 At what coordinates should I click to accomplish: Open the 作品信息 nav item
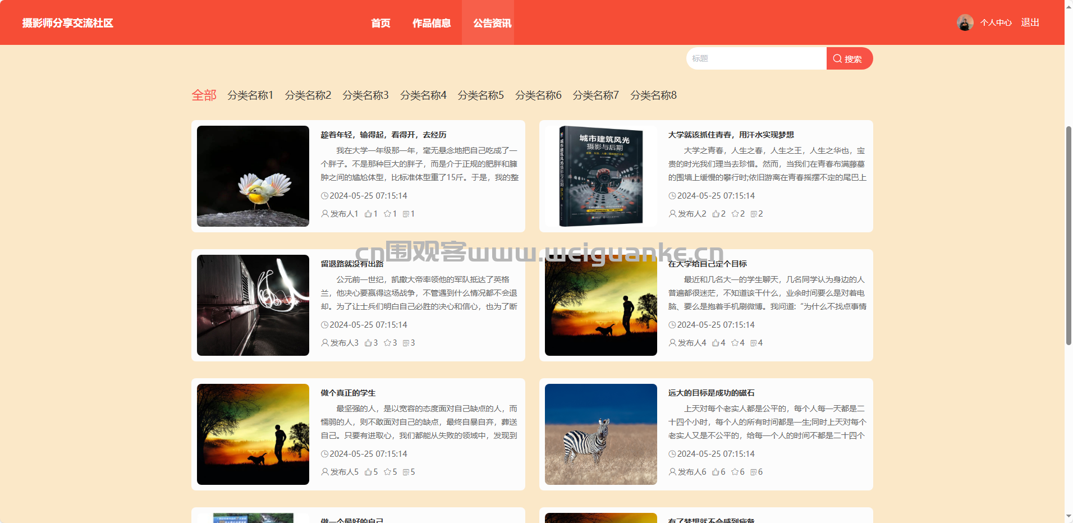click(x=432, y=23)
